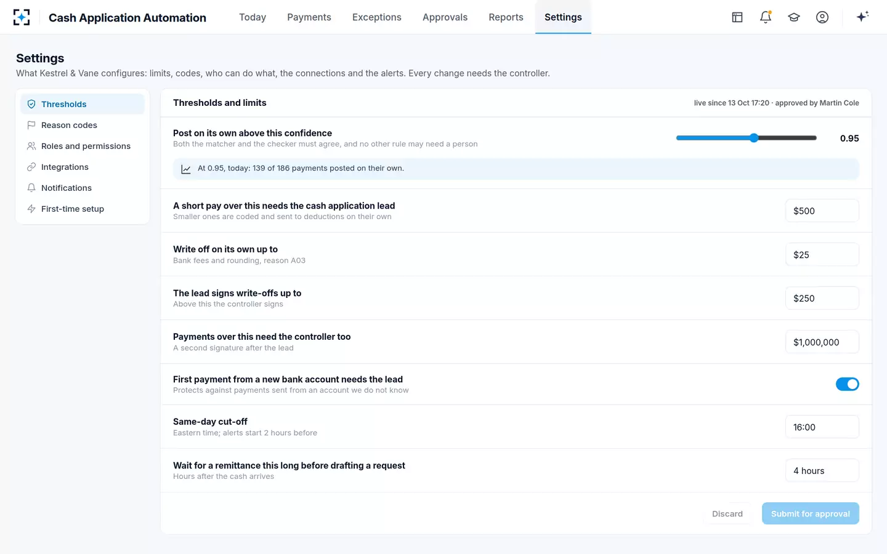Image resolution: width=887 pixels, height=554 pixels.
Task: Edit the $1,000,000 controller limit field
Action: [822, 342]
